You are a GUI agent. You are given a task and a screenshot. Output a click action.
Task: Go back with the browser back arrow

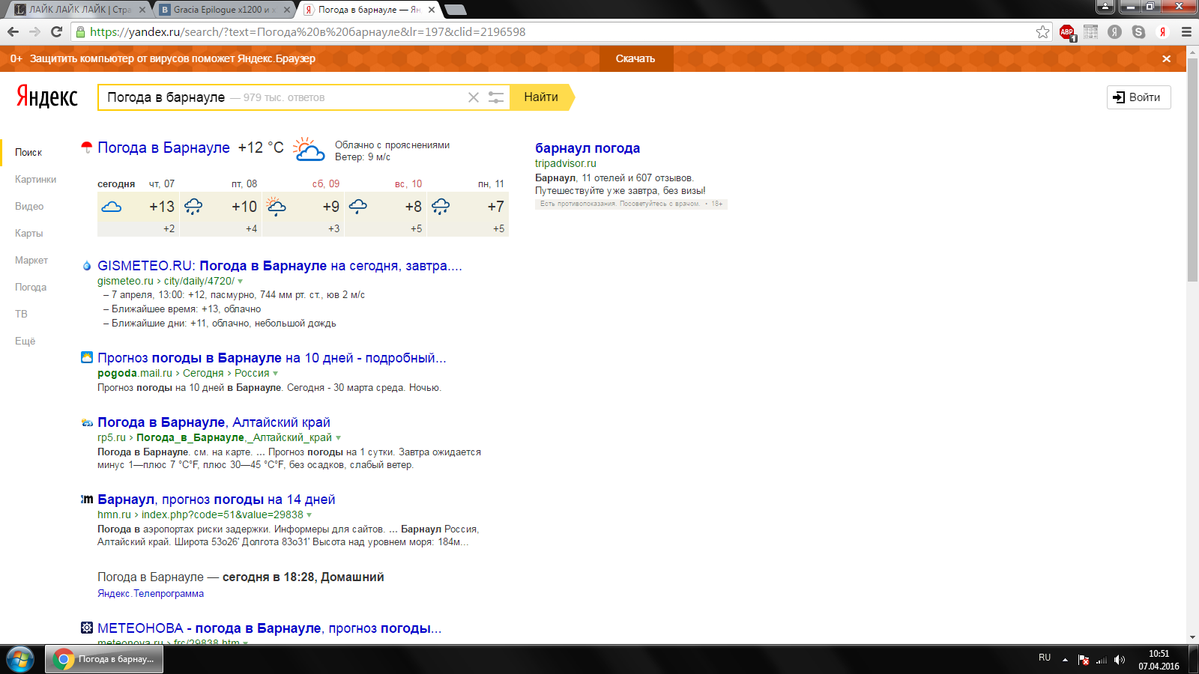click(13, 31)
